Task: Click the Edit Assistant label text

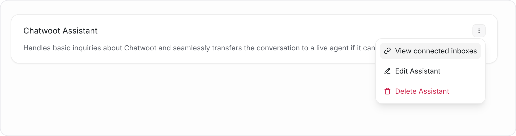Action: 418,71
